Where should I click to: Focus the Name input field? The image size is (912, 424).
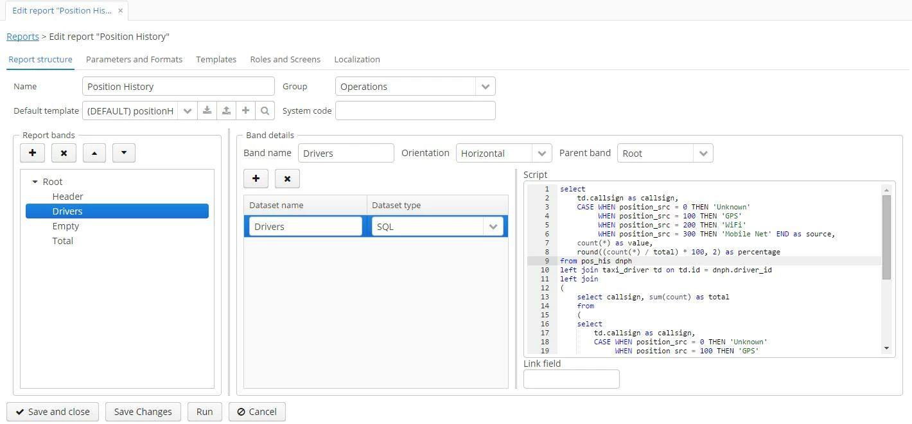tap(179, 86)
